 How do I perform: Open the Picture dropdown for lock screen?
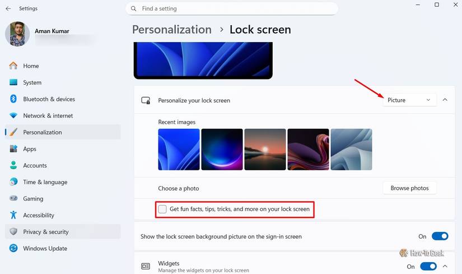pyautogui.click(x=410, y=100)
